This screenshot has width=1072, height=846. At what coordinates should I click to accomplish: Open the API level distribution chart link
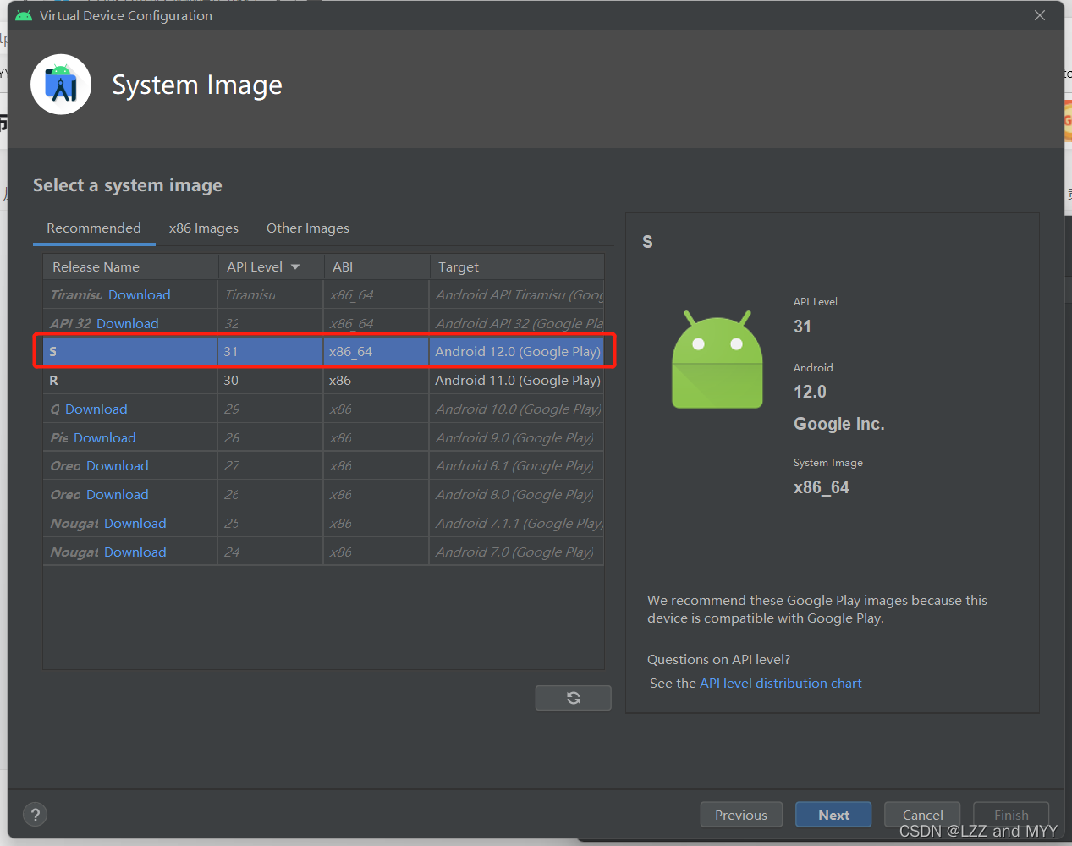[780, 683]
